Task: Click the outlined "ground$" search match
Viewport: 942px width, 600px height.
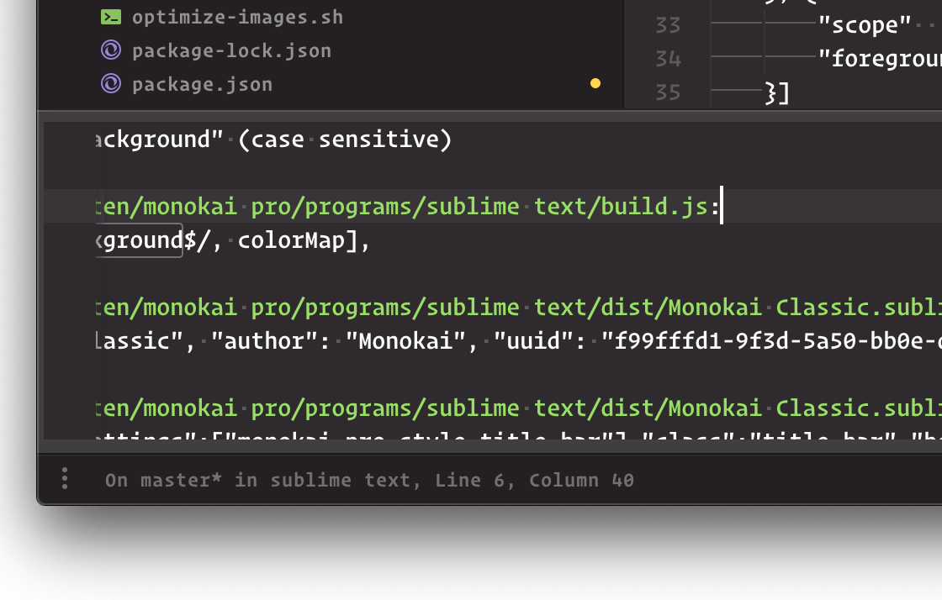Action: pos(140,240)
